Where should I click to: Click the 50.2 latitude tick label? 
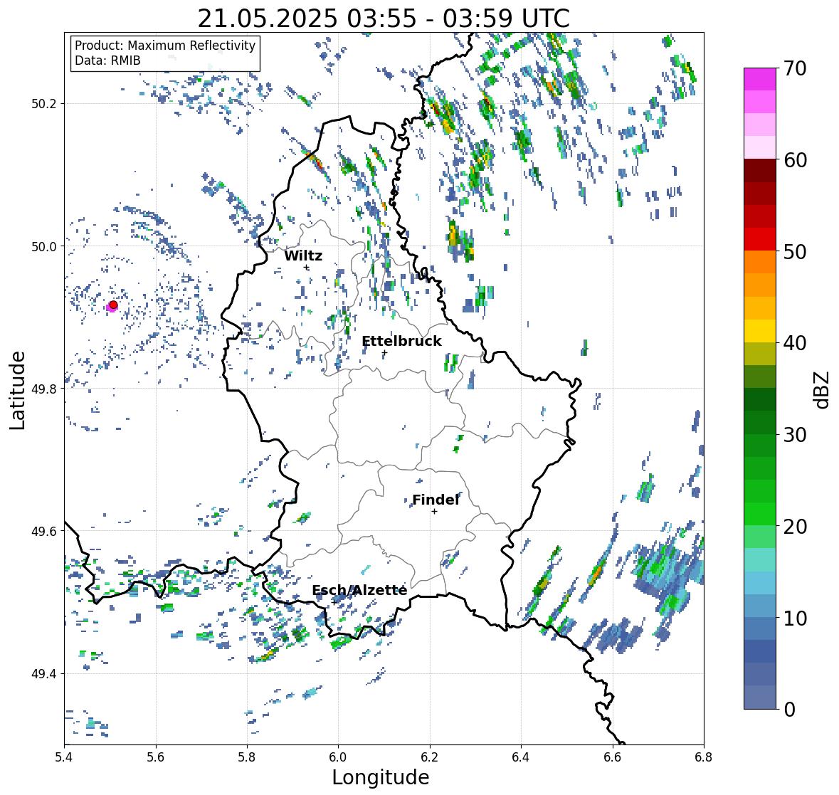coord(44,104)
